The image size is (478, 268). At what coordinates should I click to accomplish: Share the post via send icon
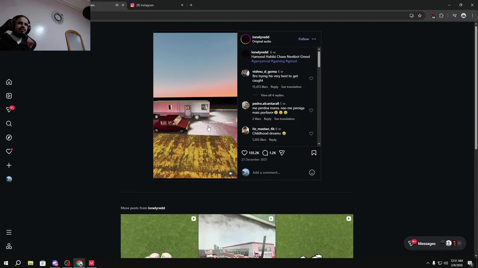click(x=282, y=153)
